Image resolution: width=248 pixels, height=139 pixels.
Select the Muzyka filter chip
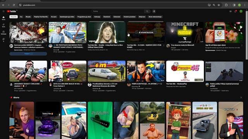pos(28,17)
